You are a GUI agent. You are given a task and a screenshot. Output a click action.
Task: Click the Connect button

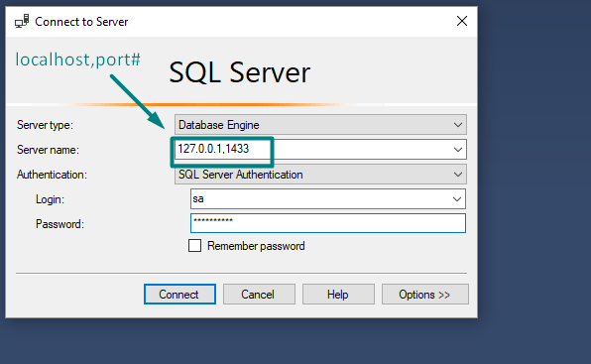tap(179, 294)
